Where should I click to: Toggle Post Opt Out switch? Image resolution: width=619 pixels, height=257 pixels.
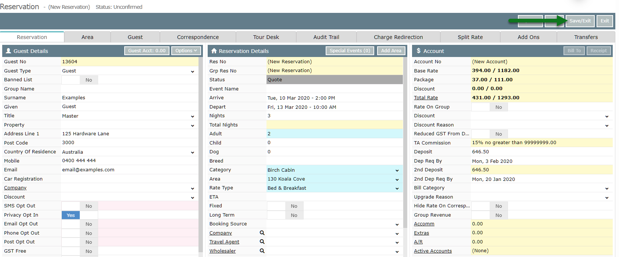point(80,242)
